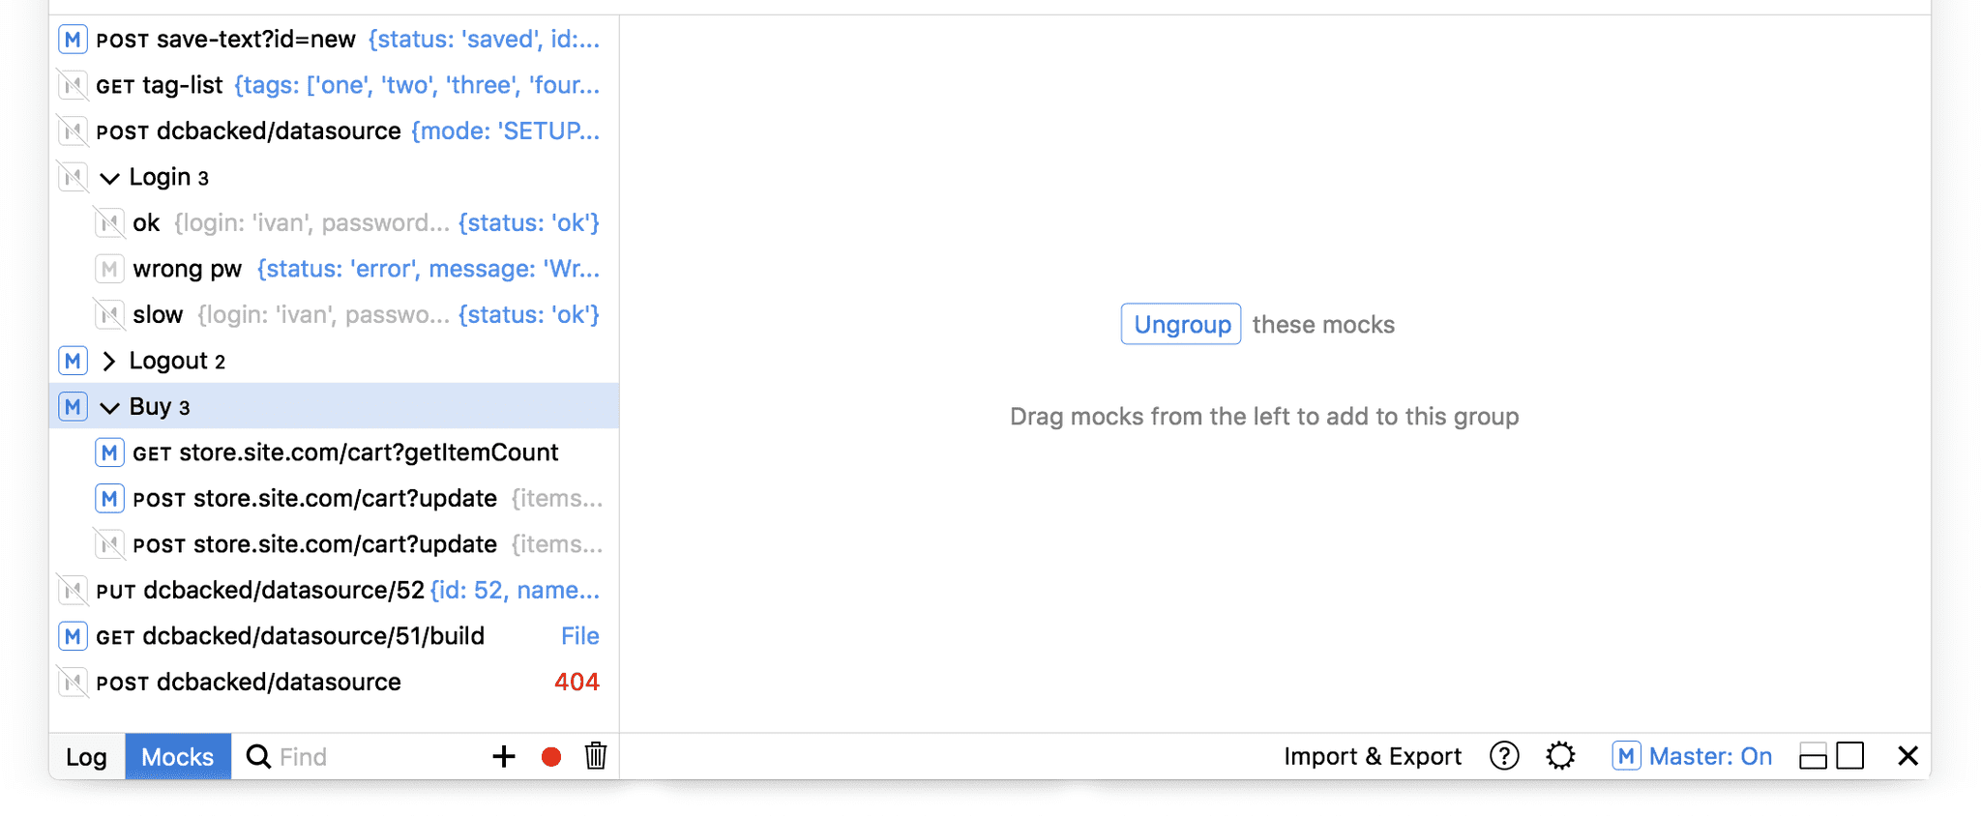Click the full-window layout icon near the close button
The height and width of the screenshot is (816, 1981).
click(x=1849, y=756)
